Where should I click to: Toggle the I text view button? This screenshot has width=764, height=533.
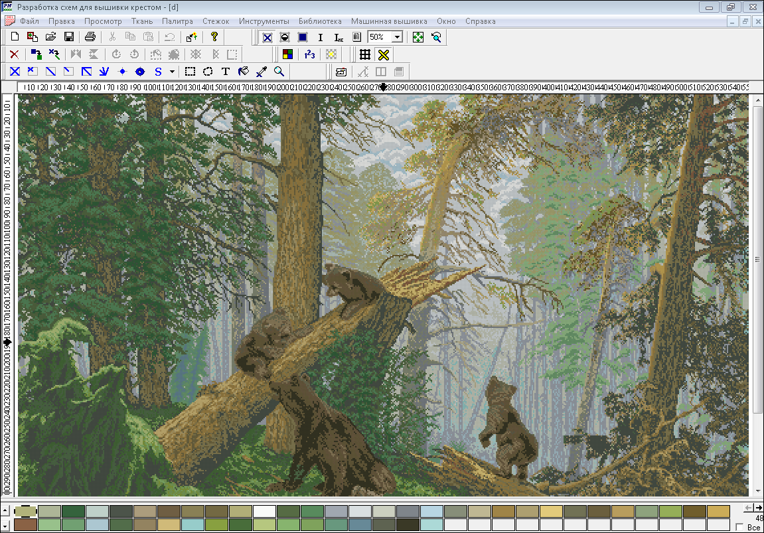320,37
